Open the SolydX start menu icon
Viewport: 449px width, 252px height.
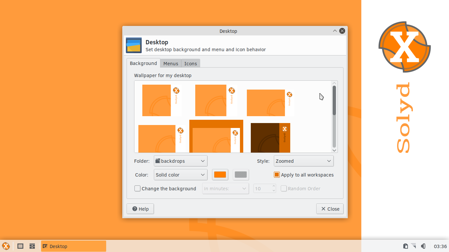(x=6, y=246)
